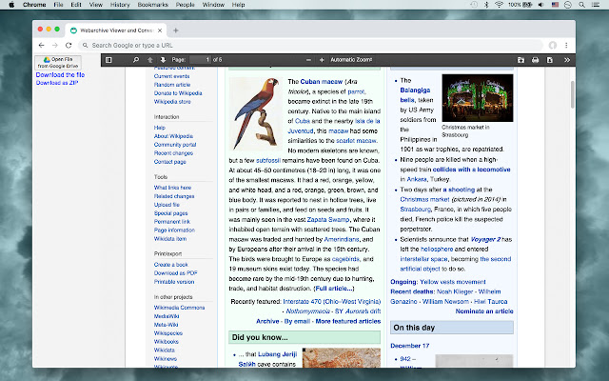Image resolution: width=609 pixels, height=381 pixels.
Task: Open Chrome's three-dot menu
Action: pos(568,45)
